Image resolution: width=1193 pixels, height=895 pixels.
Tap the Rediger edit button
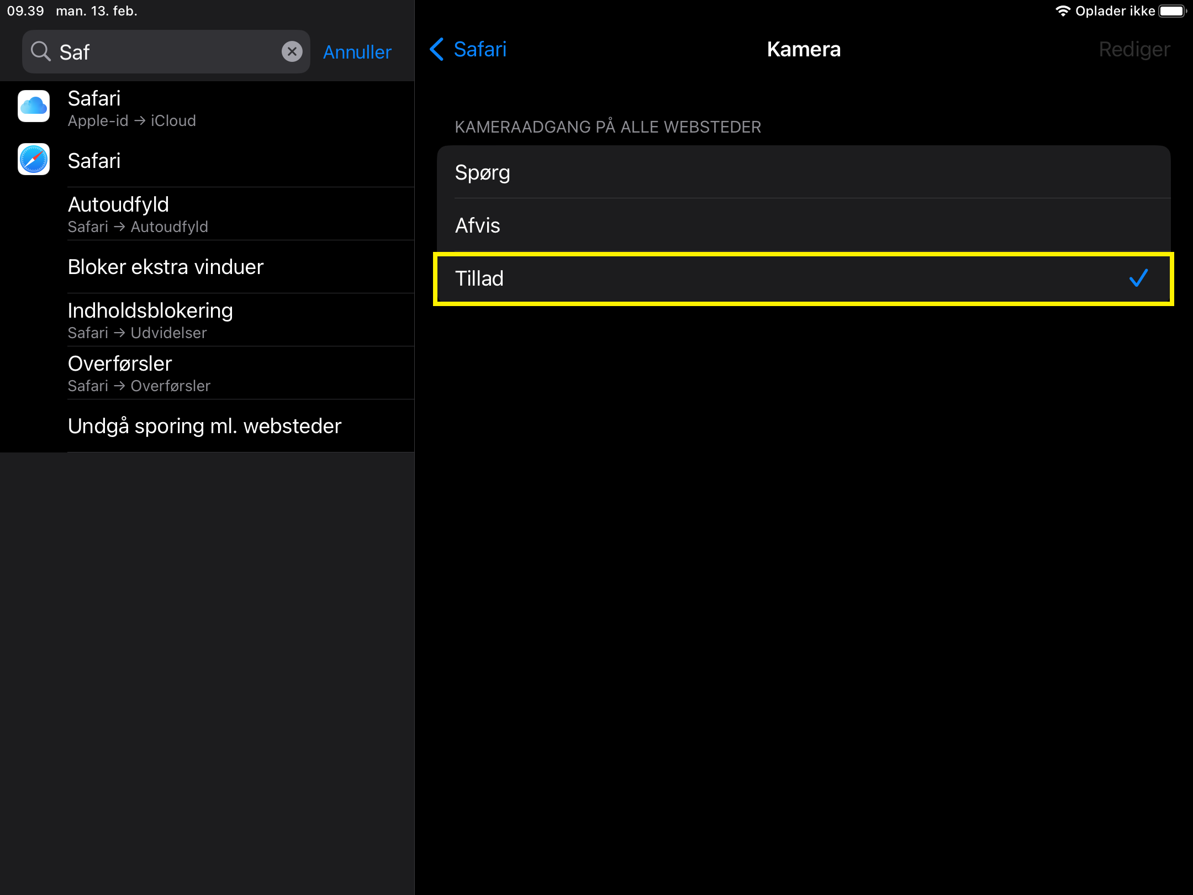point(1134,49)
